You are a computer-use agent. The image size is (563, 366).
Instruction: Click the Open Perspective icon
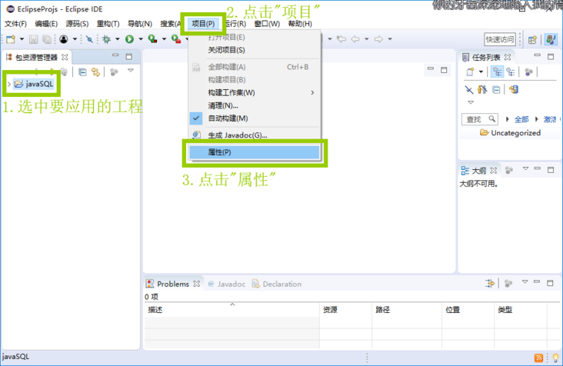point(532,39)
